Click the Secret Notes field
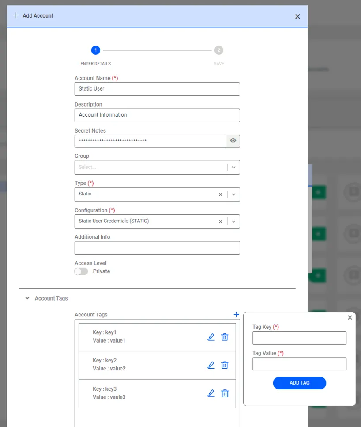 pos(150,141)
